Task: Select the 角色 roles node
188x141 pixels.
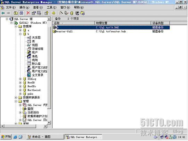Action: 35,56
